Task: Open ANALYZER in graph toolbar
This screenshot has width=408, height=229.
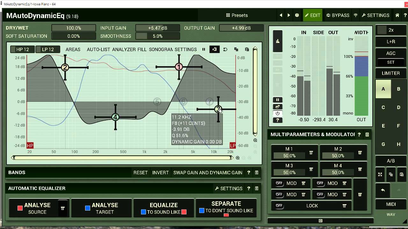Action: click(124, 49)
